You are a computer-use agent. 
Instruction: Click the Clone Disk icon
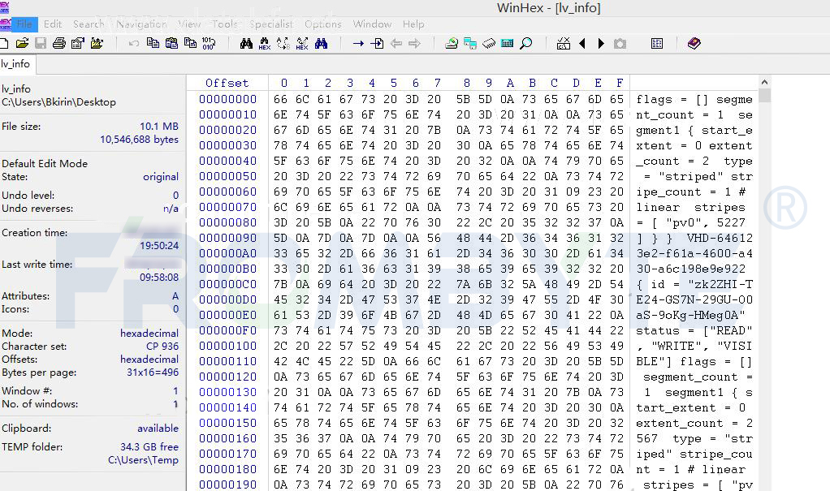470,43
